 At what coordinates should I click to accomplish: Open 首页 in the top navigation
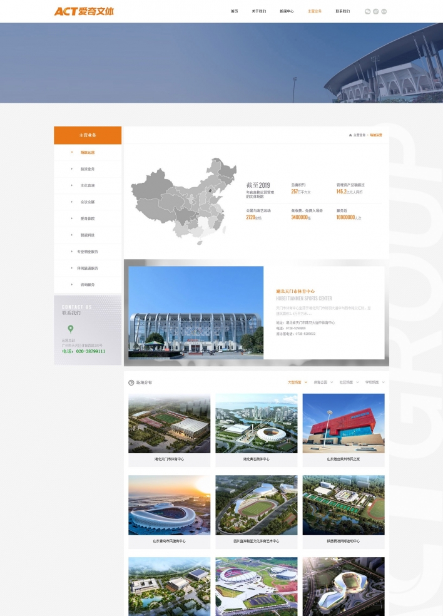(x=234, y=11)
